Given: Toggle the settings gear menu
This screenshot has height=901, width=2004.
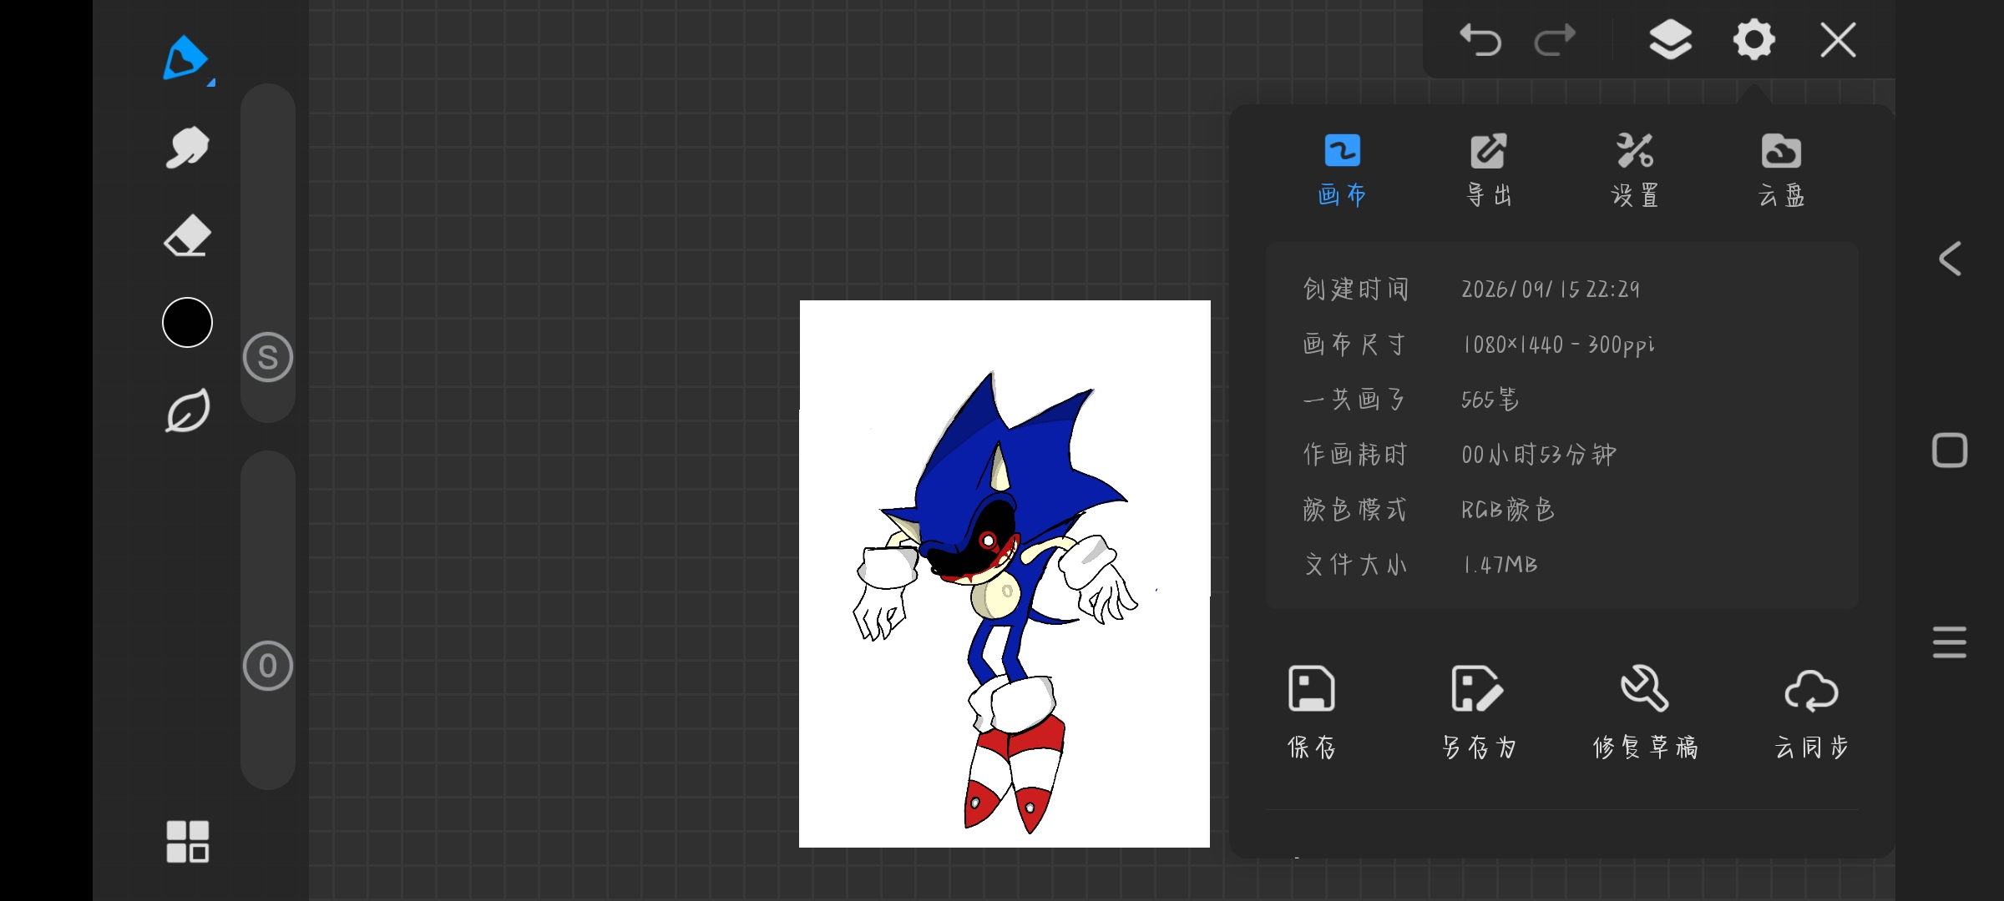Looking at the screenshot, I should point(1753,40).
